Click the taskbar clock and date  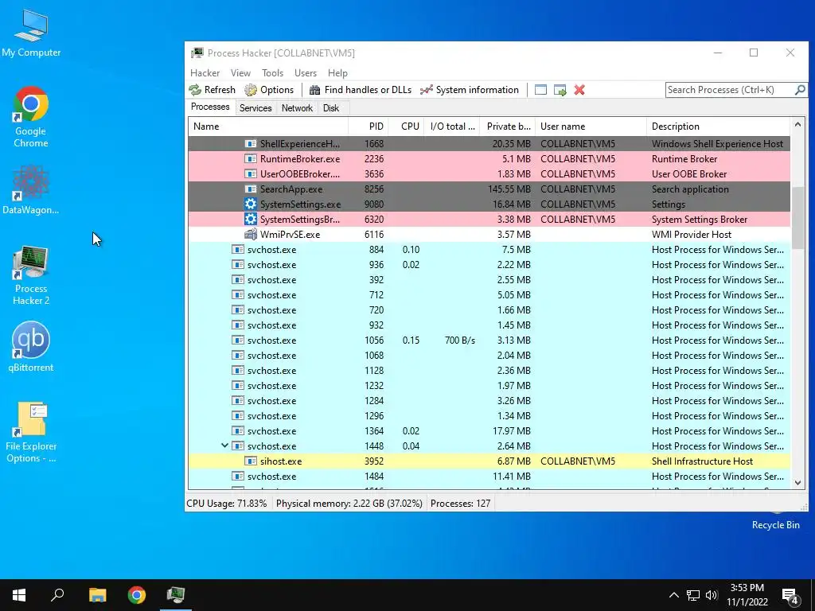click(x=747, y=595)
